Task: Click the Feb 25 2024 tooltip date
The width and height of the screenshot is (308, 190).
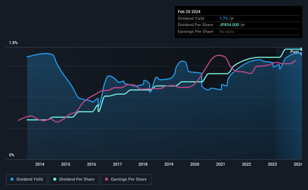Action: [189, 12]
